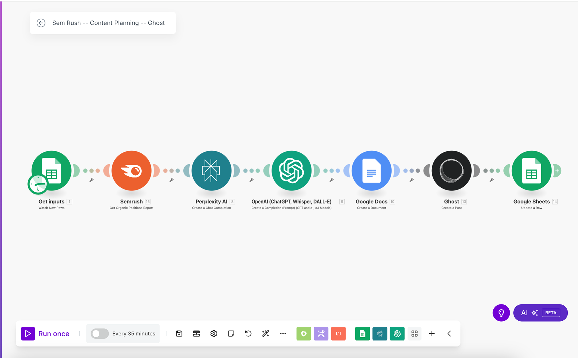
Task: Open the purple Tools icon
Action: click(321, 333)
